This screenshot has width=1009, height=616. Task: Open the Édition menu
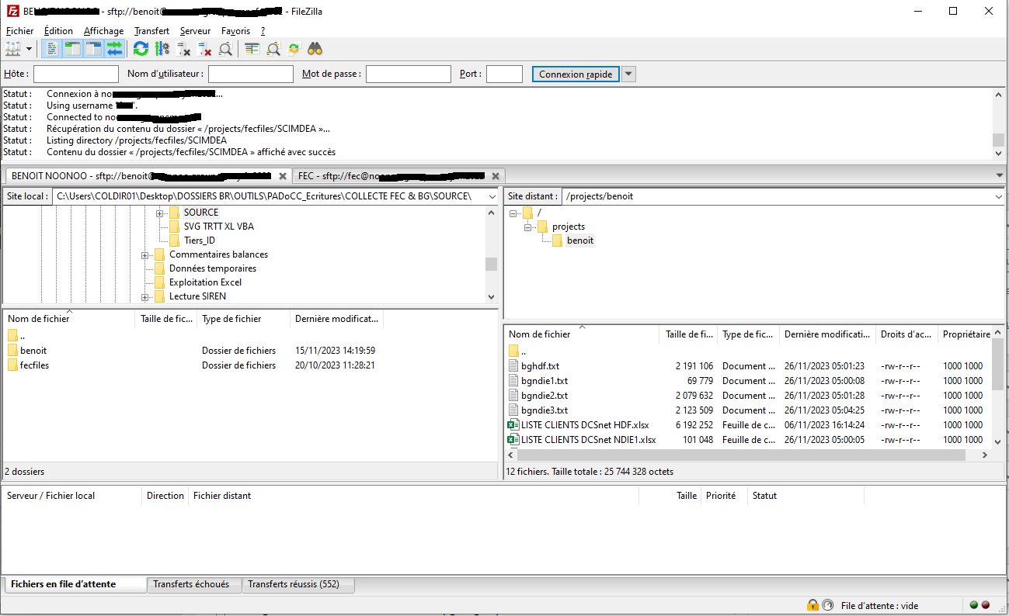coord(58,31)
